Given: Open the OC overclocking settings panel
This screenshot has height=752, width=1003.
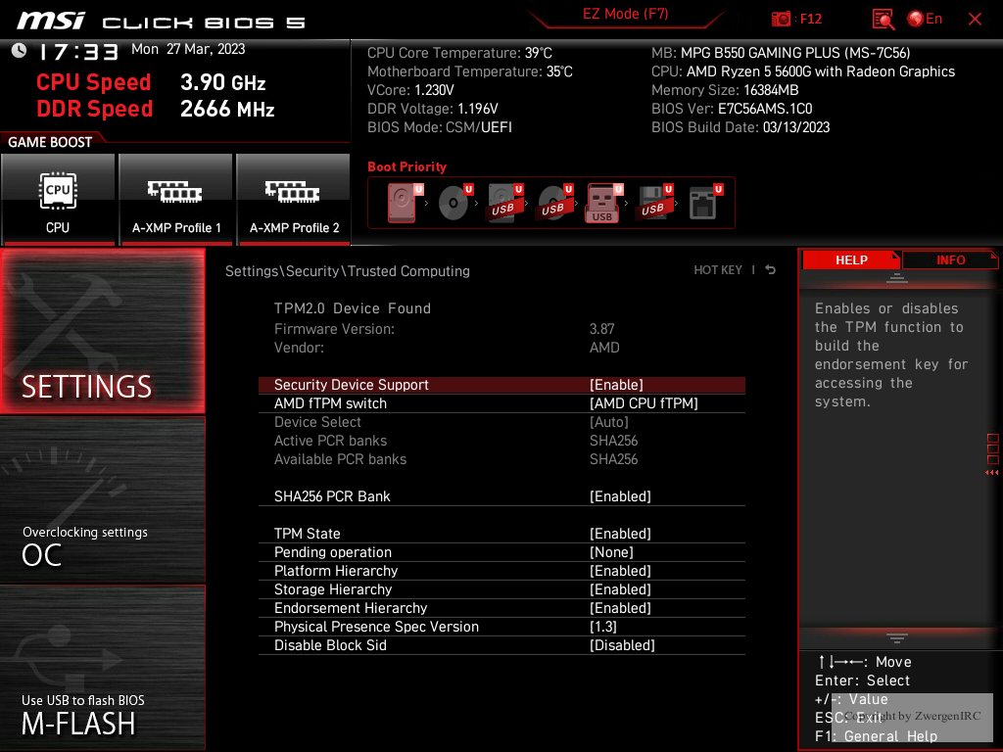Looking at the screenshot, I should pyautogui.click(x=102, y=499).
